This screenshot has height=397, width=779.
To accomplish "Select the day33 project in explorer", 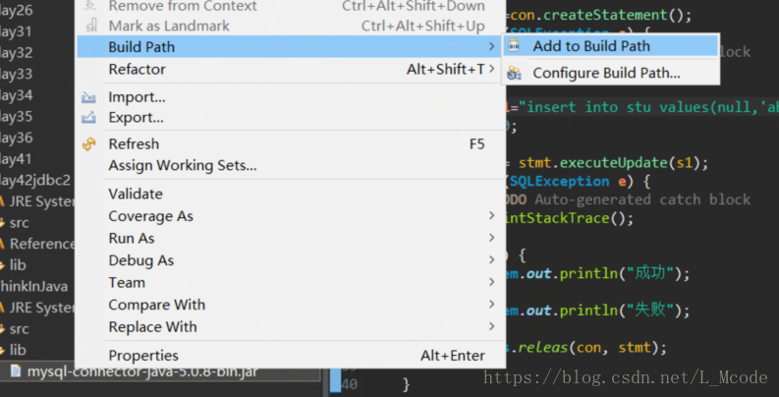I will [17, 74].
